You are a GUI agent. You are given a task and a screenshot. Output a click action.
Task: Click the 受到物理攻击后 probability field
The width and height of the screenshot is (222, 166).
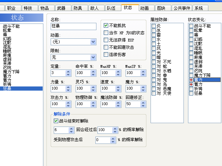(x=103, y=140)
